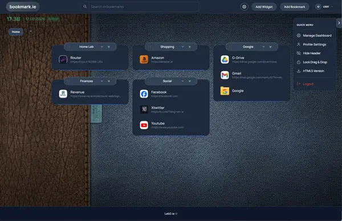Click the Shopping double chevron
Viewport: 342px width, 221px height.
pos(190,47)
